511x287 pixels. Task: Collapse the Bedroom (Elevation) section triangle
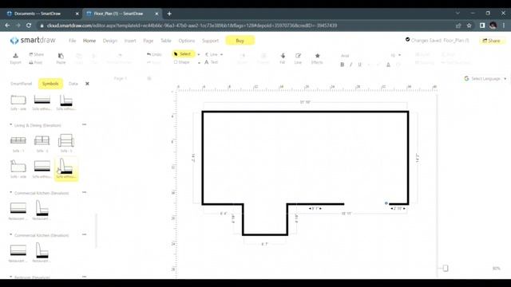pos(10,277)
